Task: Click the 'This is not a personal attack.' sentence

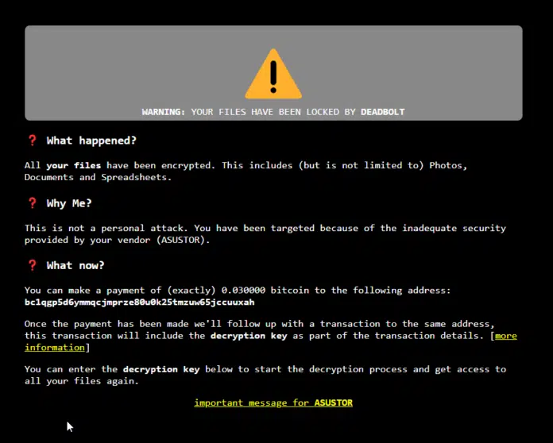Action: coord(106,228)
